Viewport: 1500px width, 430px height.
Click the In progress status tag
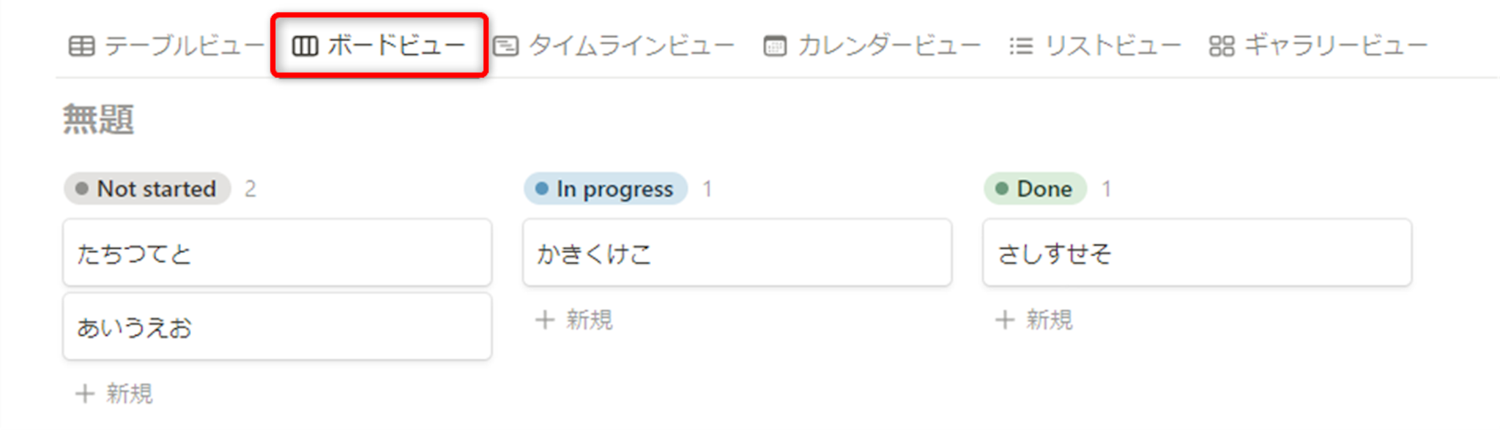click(606, 189)
